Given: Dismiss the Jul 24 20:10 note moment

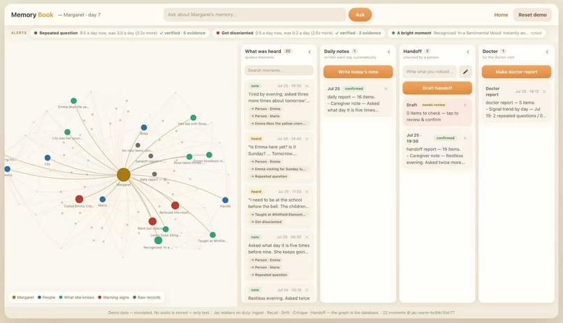Looking at the screenshot, I should pyautogui.click(x=307, y=290).
